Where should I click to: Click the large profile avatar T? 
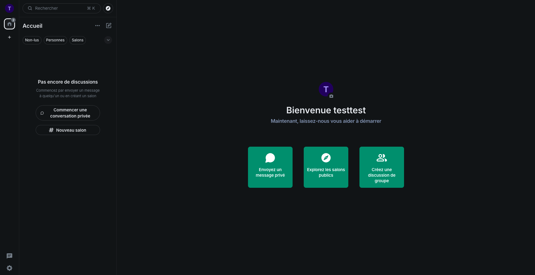[x=325, y=89]
